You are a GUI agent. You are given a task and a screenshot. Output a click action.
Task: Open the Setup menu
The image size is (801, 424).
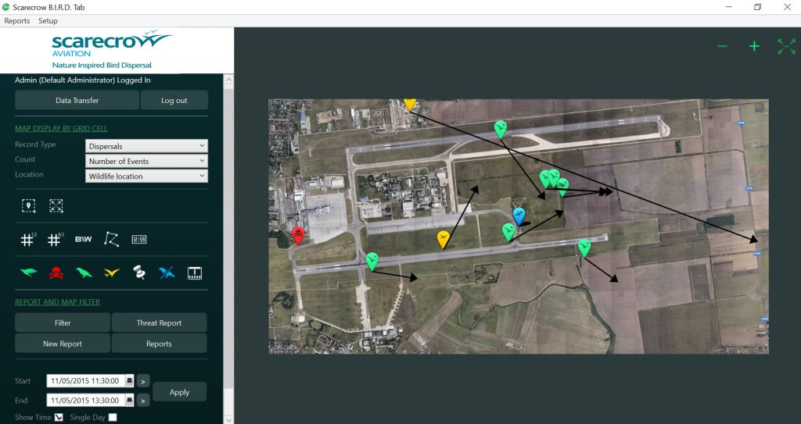48,21
